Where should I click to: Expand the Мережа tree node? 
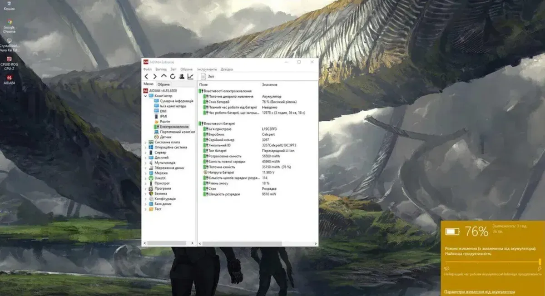pyautogui.click(x=145, y=173)
